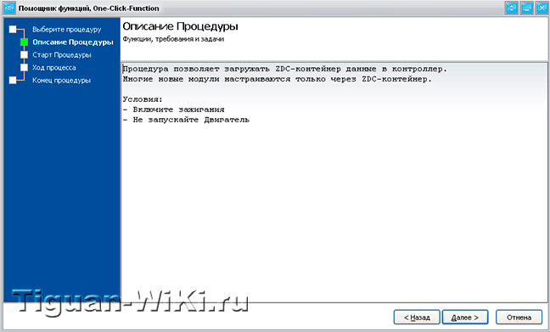Click the green square marker for Описание Процедуры

tap(25, 42)
